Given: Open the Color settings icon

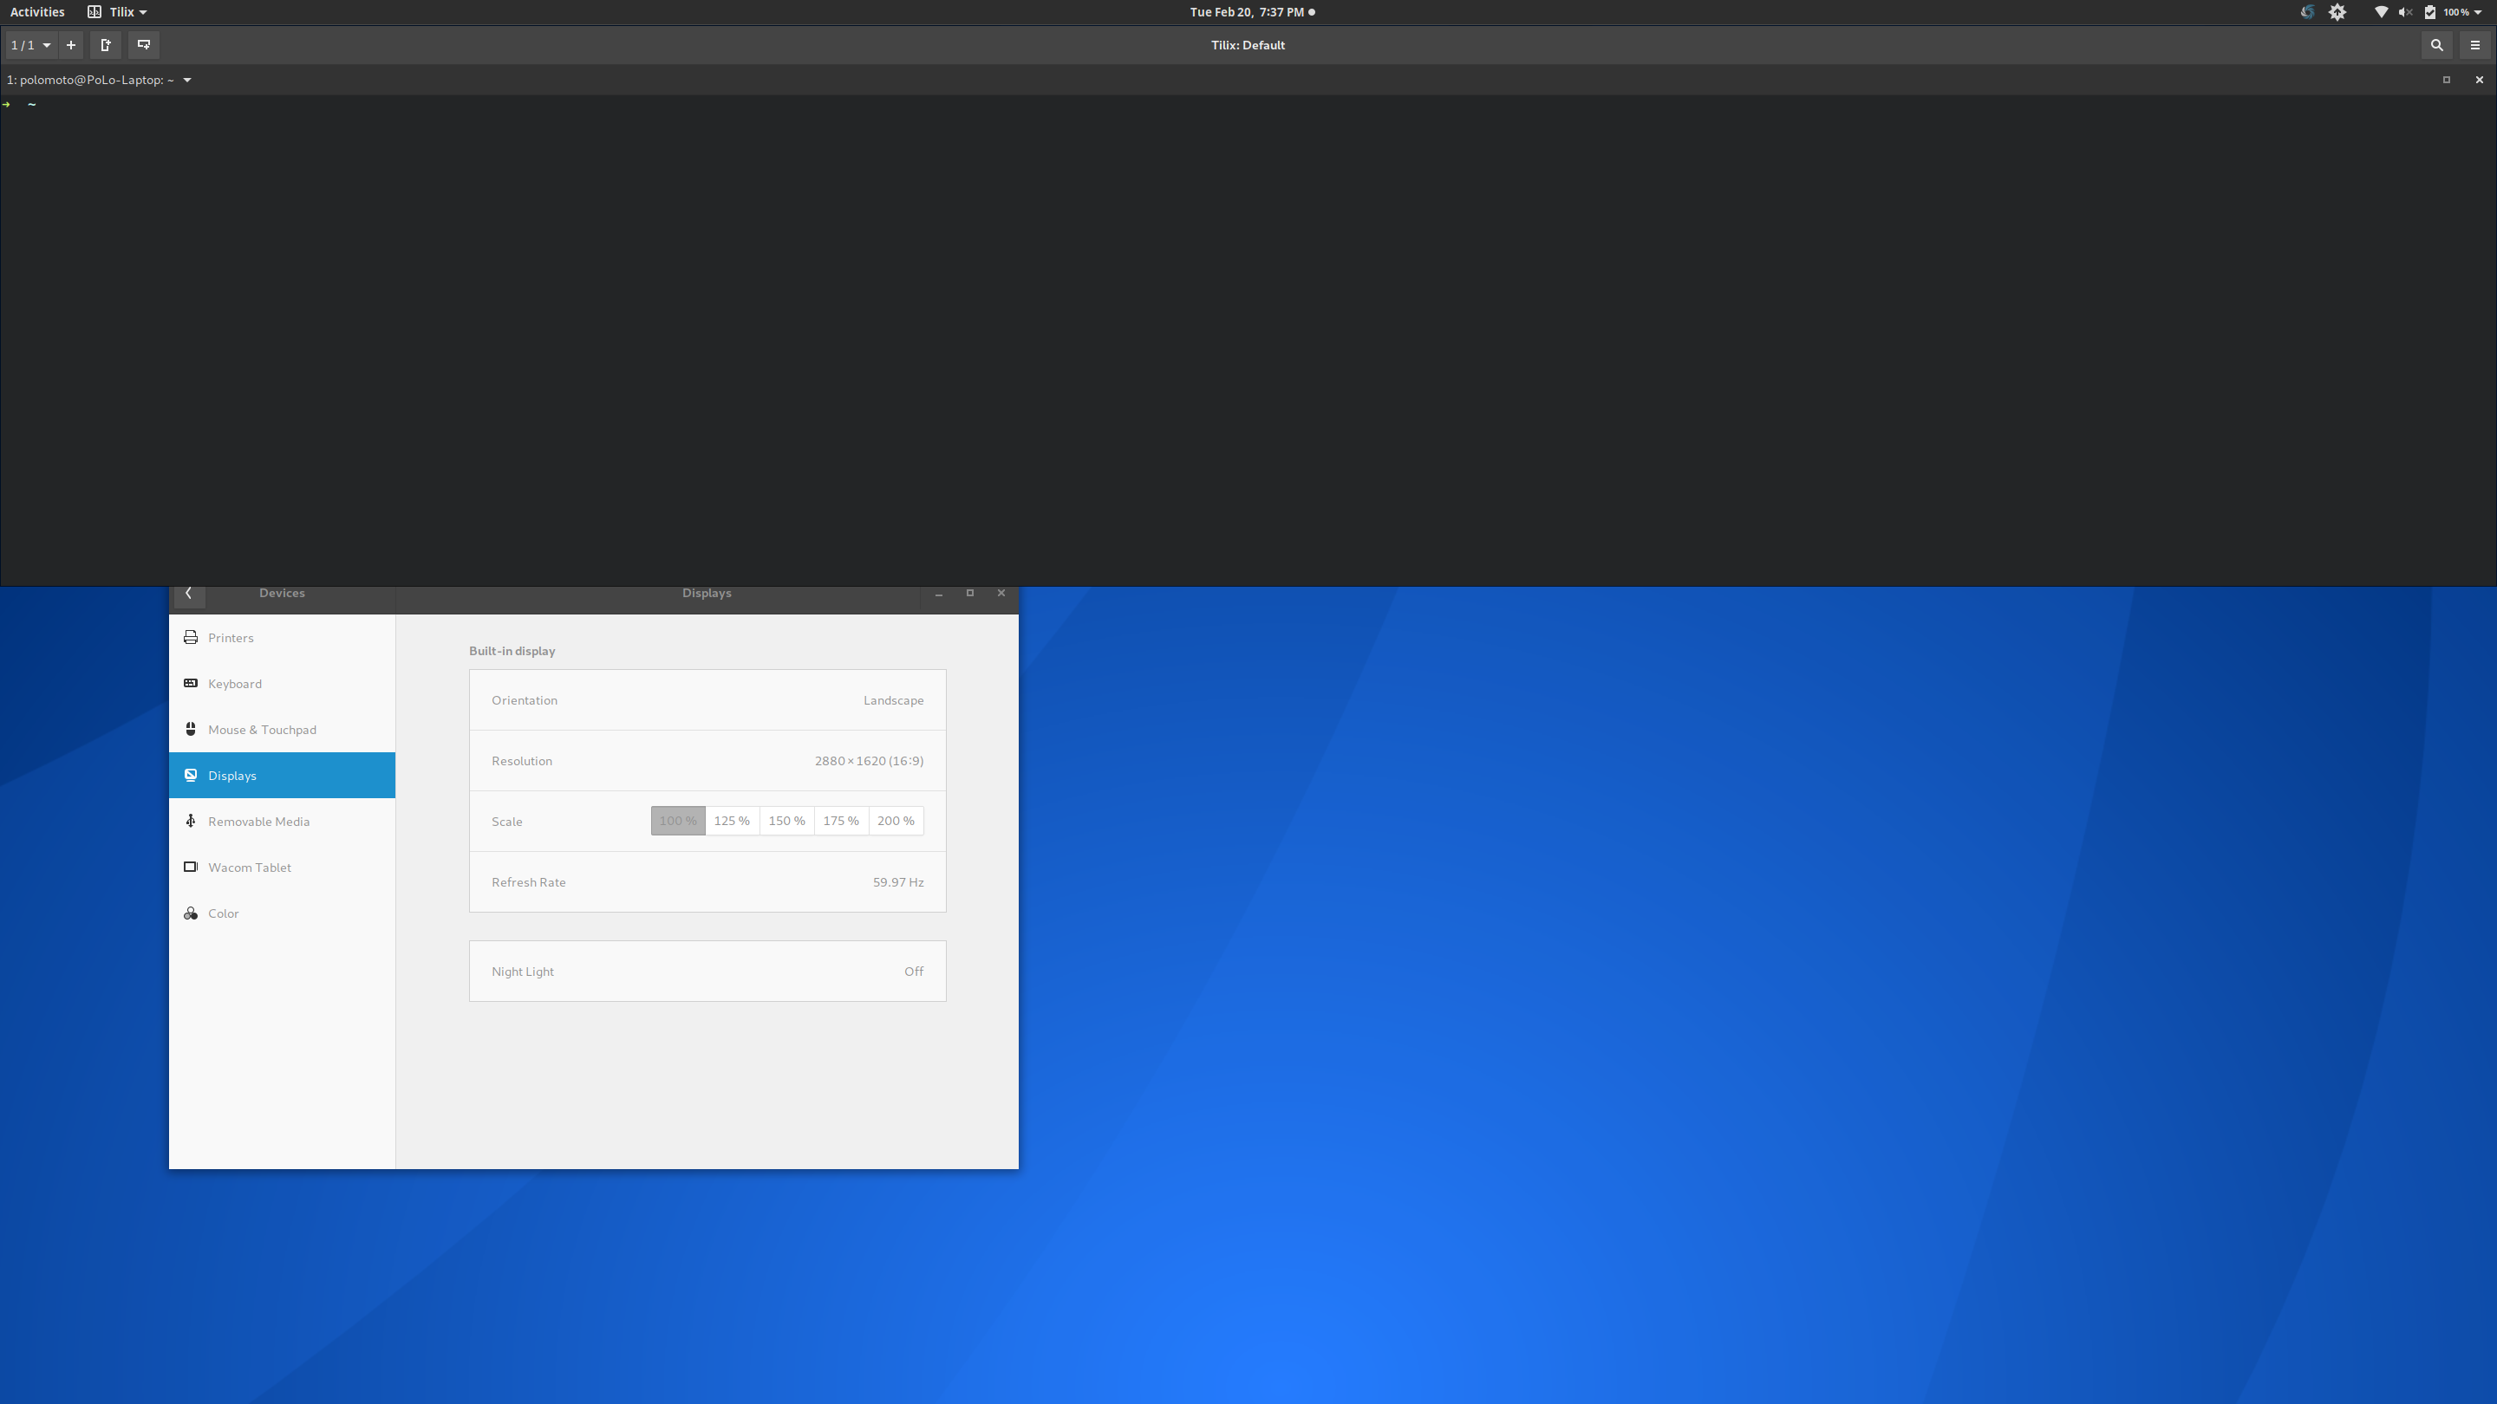Looking at the screenshot, I should 190,913.
